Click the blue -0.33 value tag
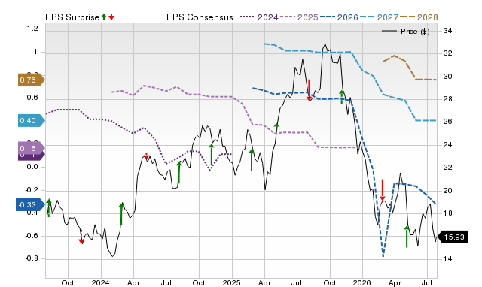The height and width of the screenshot is (287, 482). click(x=30, y=205)
